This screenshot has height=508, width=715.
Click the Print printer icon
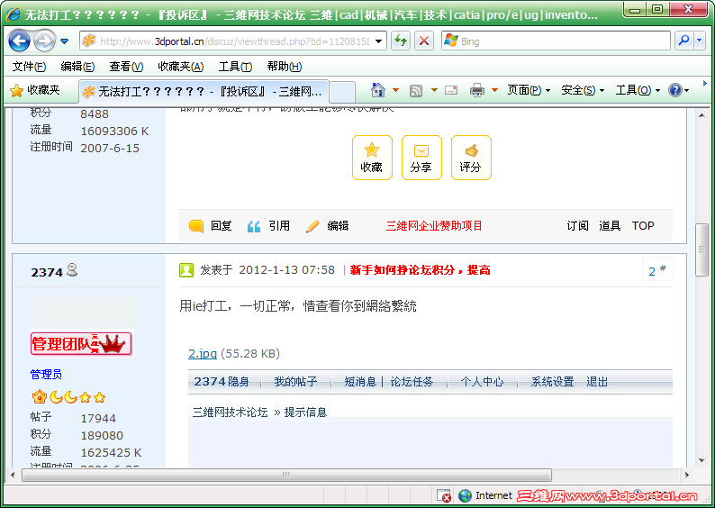pyautogui.click(x=477, y=90)
